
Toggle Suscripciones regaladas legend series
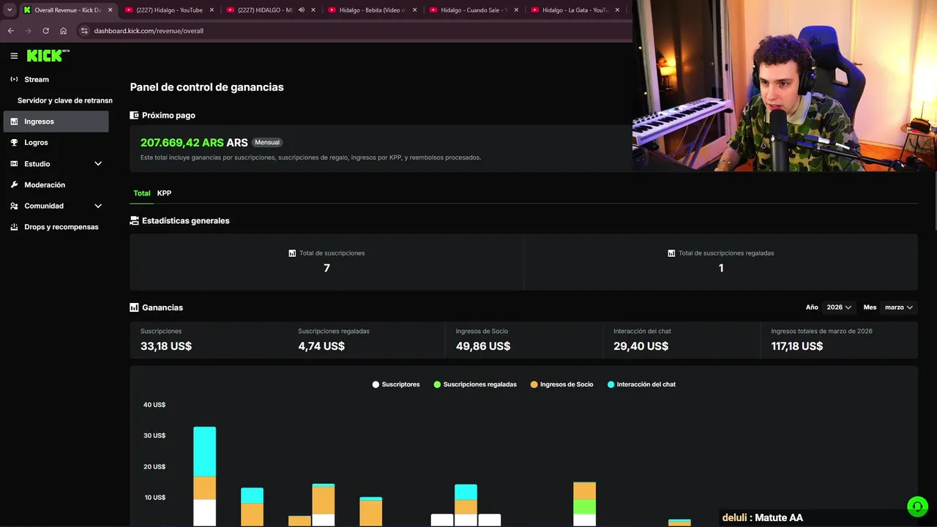click(475, 384)
